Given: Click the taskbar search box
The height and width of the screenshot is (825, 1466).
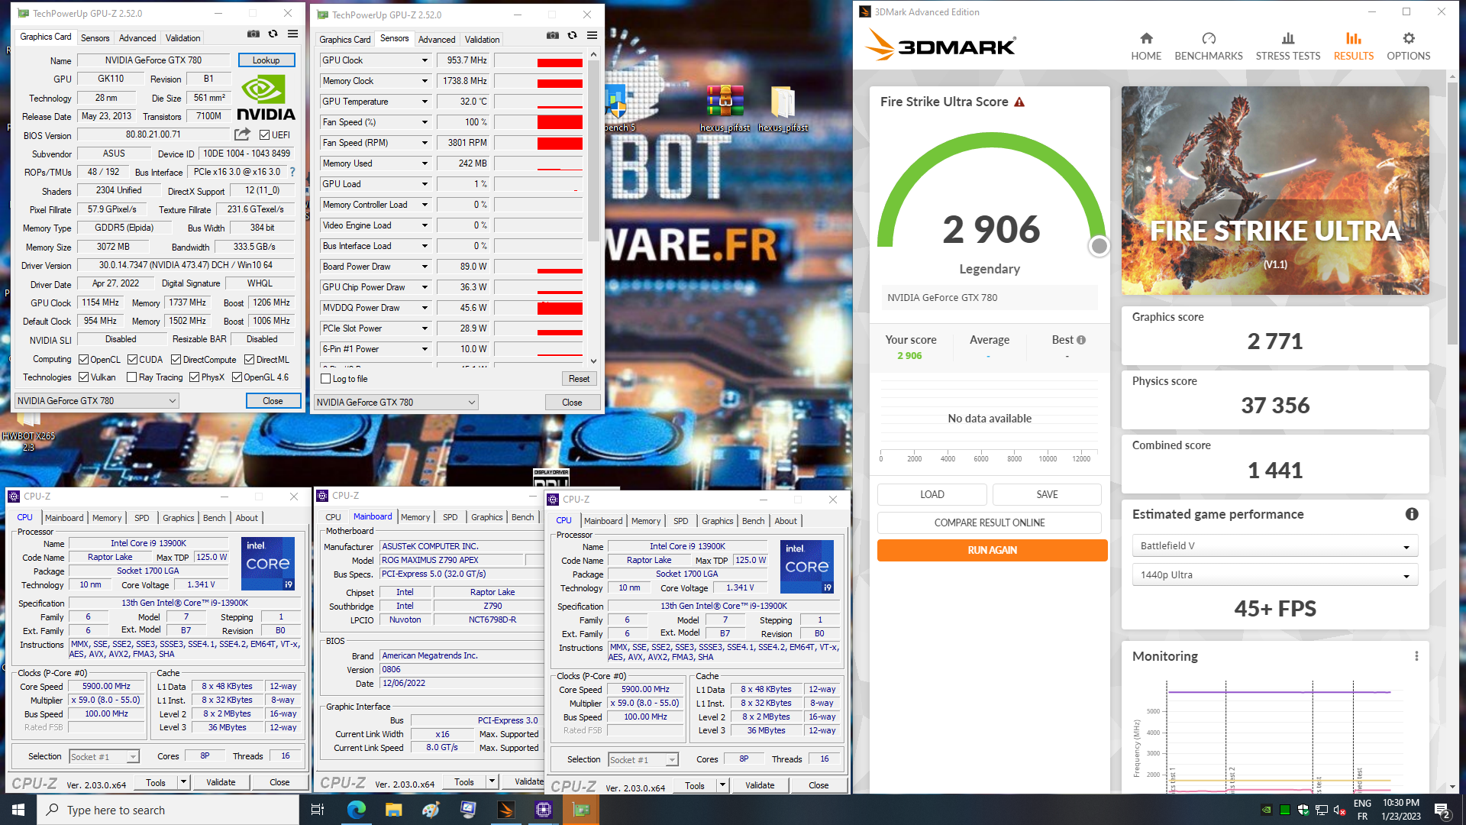Looking at the screenshot, I should [x=168, y=810].
